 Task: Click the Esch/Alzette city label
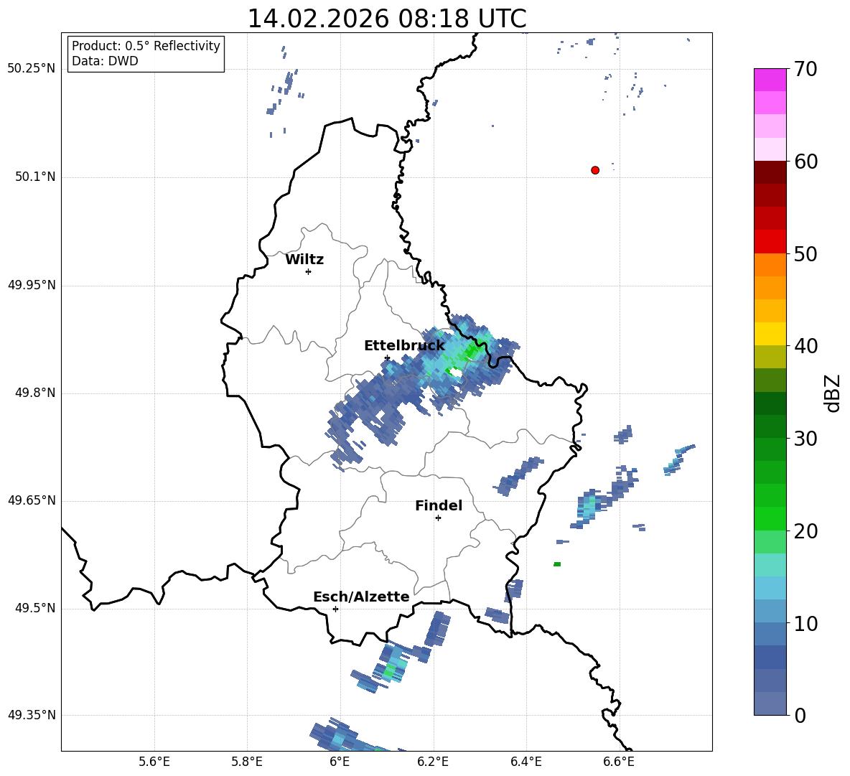point(361,597)
